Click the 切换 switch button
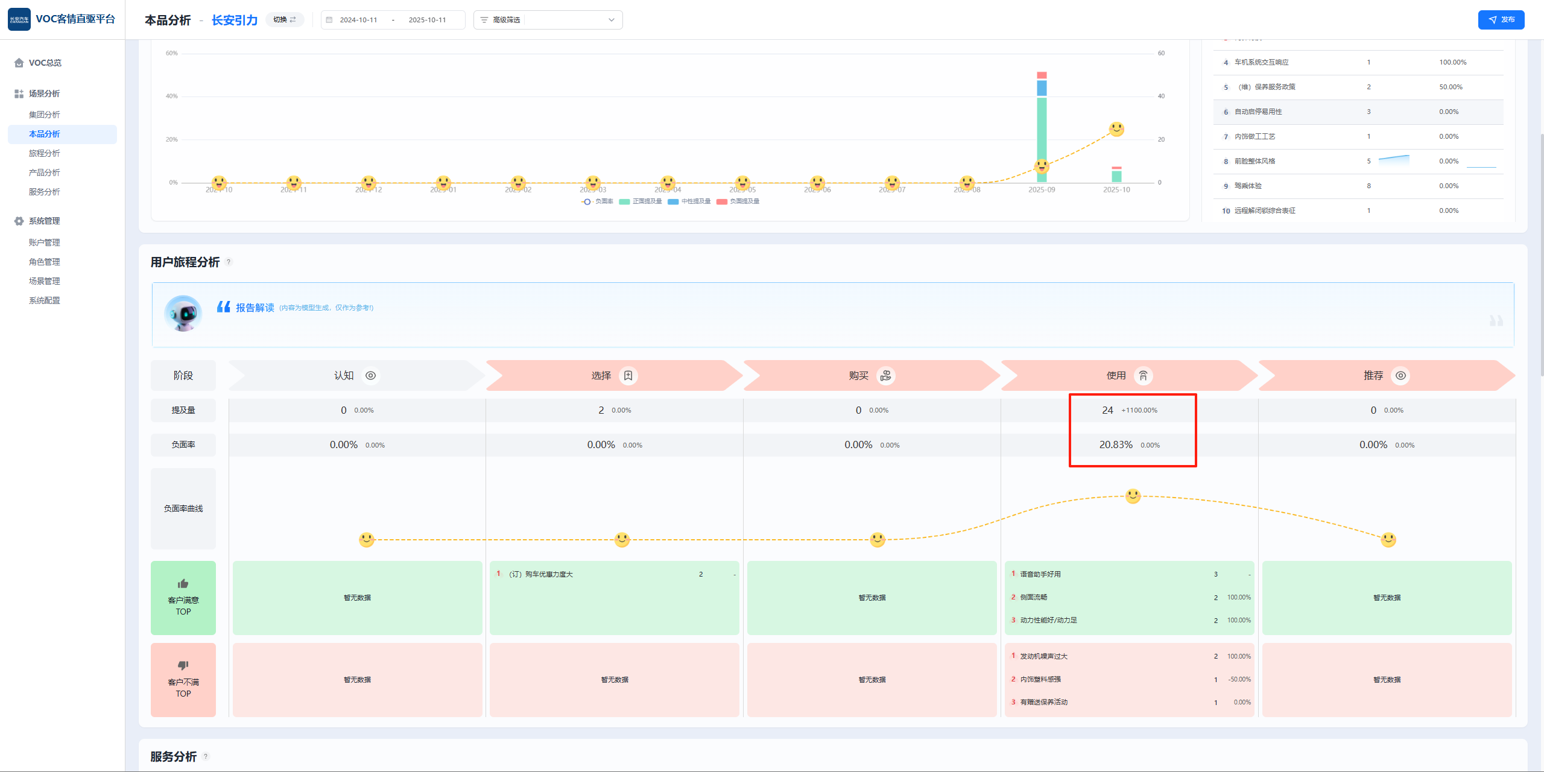 click(x=285, y=19)
